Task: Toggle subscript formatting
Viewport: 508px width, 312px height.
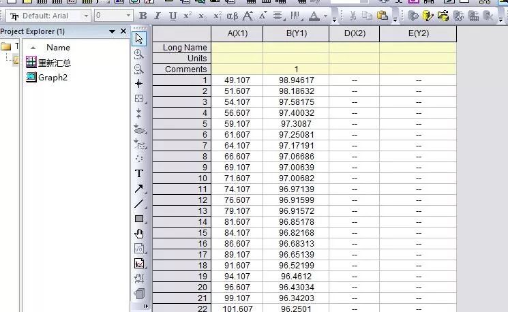Action: (202, 16)
